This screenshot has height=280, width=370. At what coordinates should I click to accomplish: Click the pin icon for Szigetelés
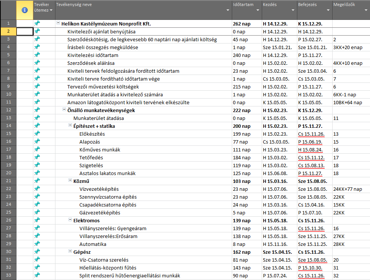(x=37, y=165)
